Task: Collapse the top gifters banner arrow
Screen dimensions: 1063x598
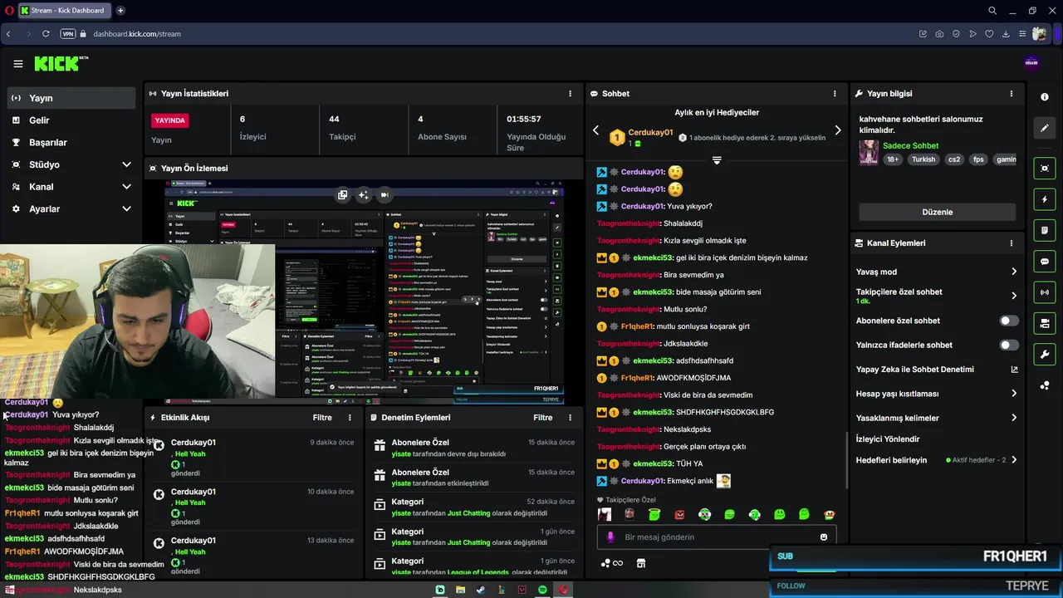Action: click(x=717, y=160)
